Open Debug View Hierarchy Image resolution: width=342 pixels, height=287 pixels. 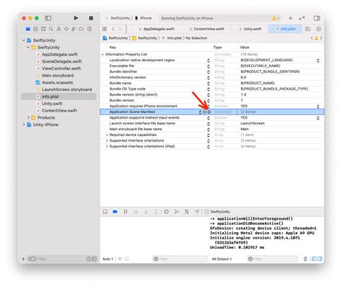coord(166,212)
